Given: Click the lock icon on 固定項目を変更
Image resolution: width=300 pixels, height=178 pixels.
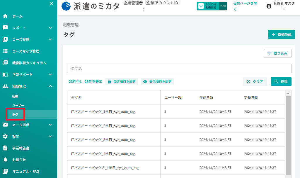Looking at the screenshot, I should tap(109, 82).
